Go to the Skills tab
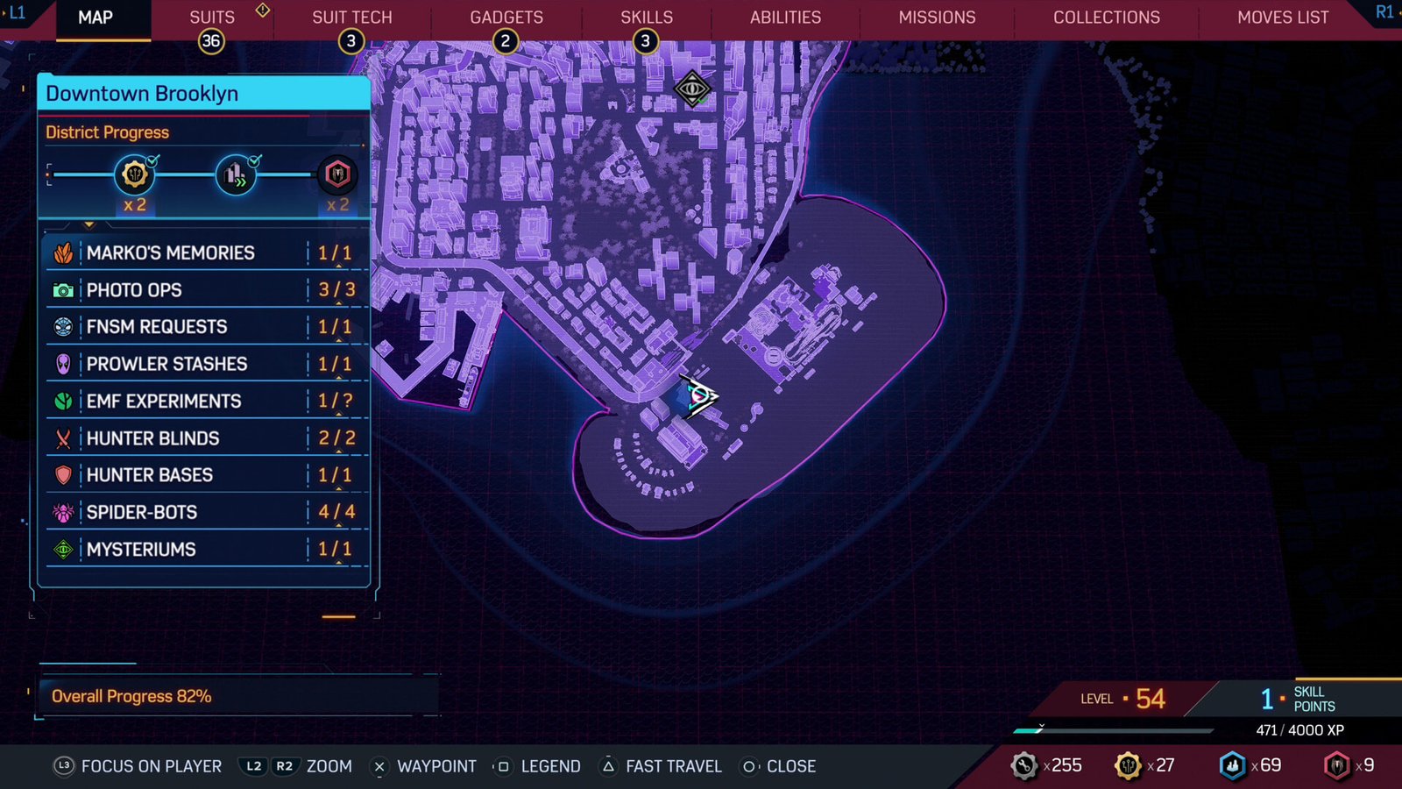 (x=647, y=18)
